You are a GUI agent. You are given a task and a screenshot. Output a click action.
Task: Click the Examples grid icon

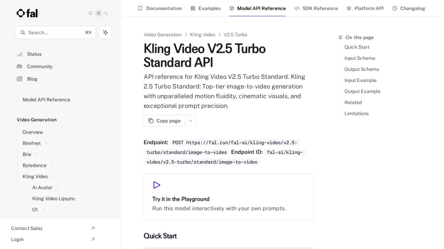[193, 8]
